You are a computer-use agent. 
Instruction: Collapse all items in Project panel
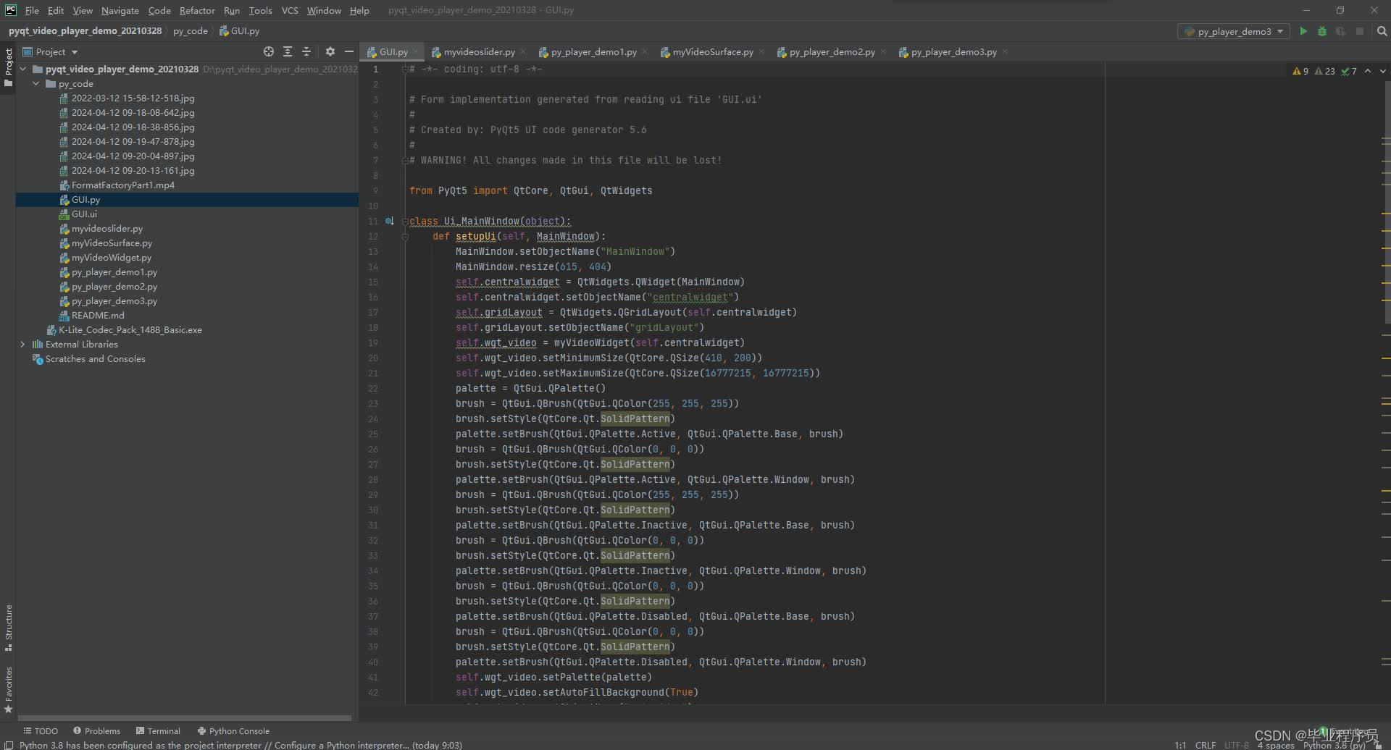pyautogui.click(x=306, y=51)
